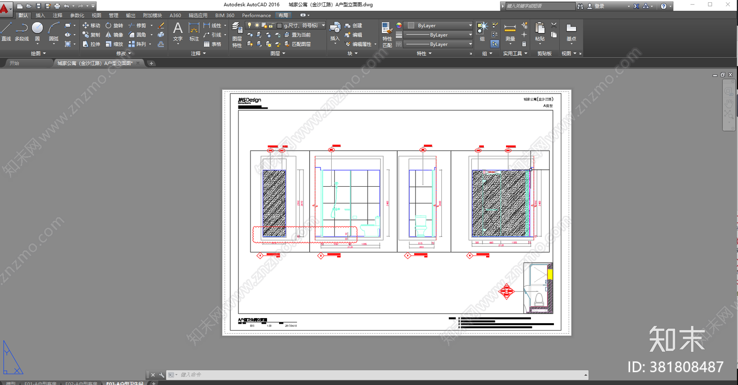Switch to Model (模型) tab
Image resolution: width=738 pixels, height=385 pixels.
[11, 383]
